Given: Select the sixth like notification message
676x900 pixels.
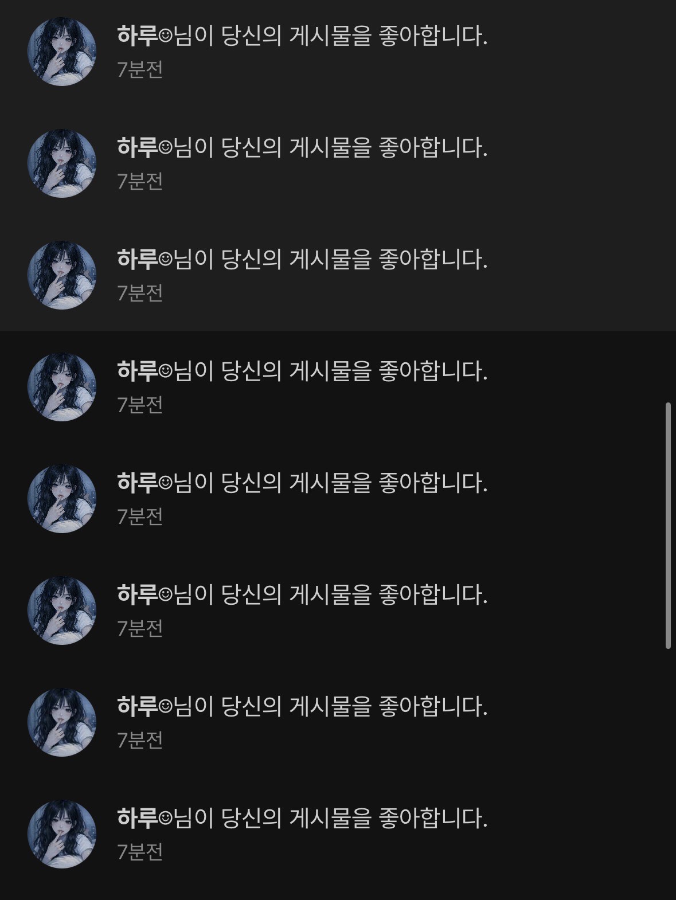Looking at the screenshot, I should pyautogui.click(x=302, y=596).
